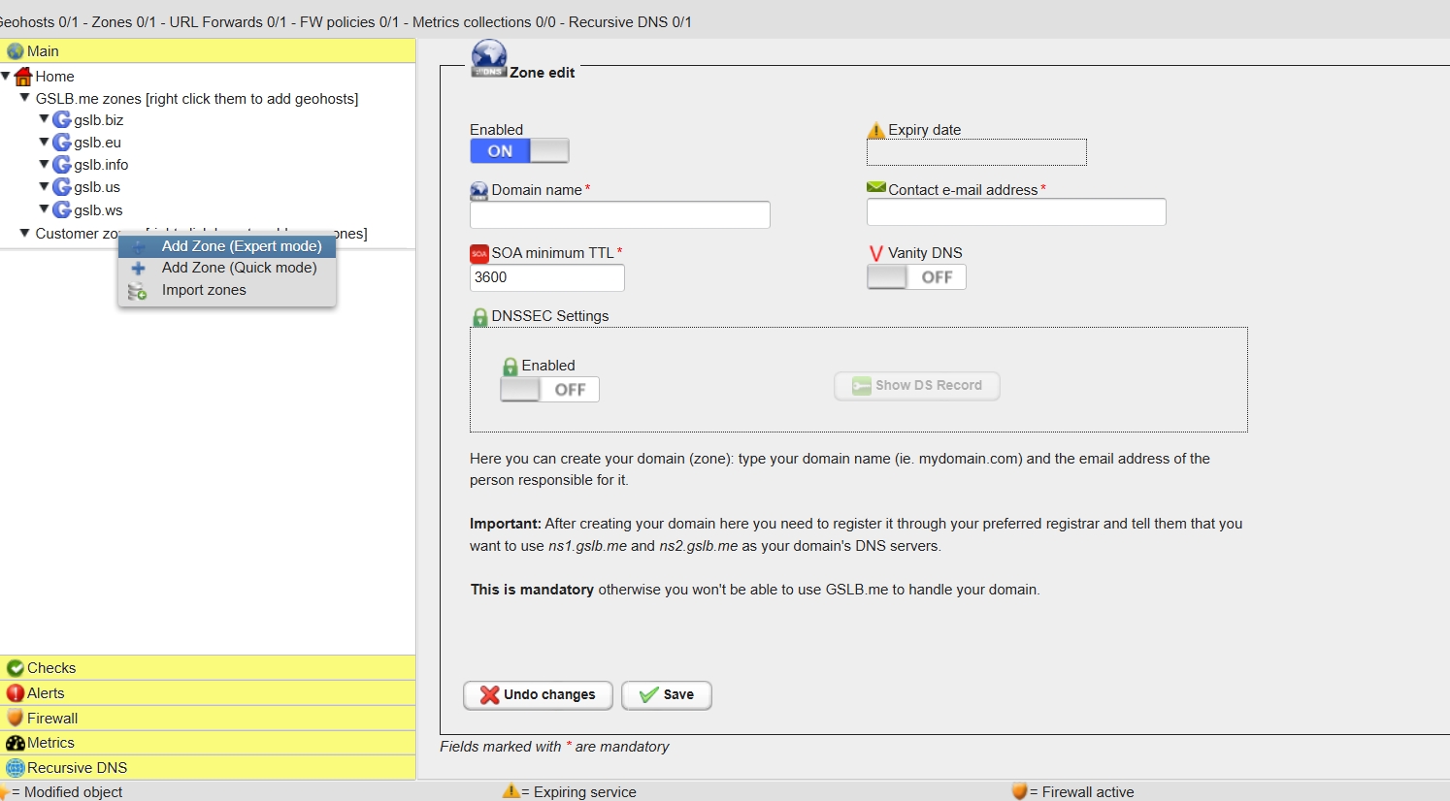Collapse the GSLB.me zones node
The image size is (1450, 801).
[x=25, y=98]
